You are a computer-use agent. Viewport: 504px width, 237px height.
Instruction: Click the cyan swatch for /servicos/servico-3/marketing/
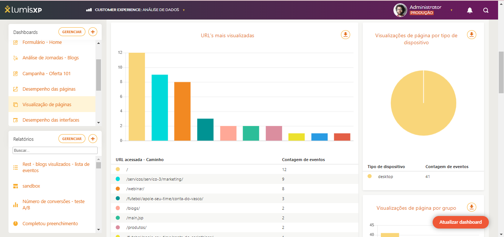pyautogui.click(x=118, y=179)
